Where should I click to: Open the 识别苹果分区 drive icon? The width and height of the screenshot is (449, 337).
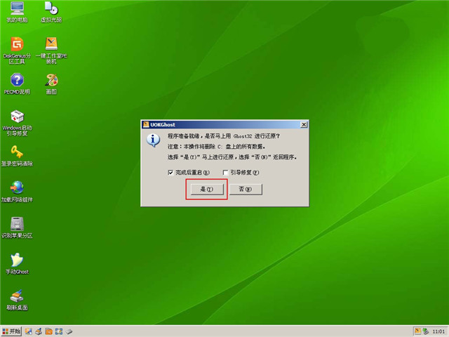[x=17, y=224]
